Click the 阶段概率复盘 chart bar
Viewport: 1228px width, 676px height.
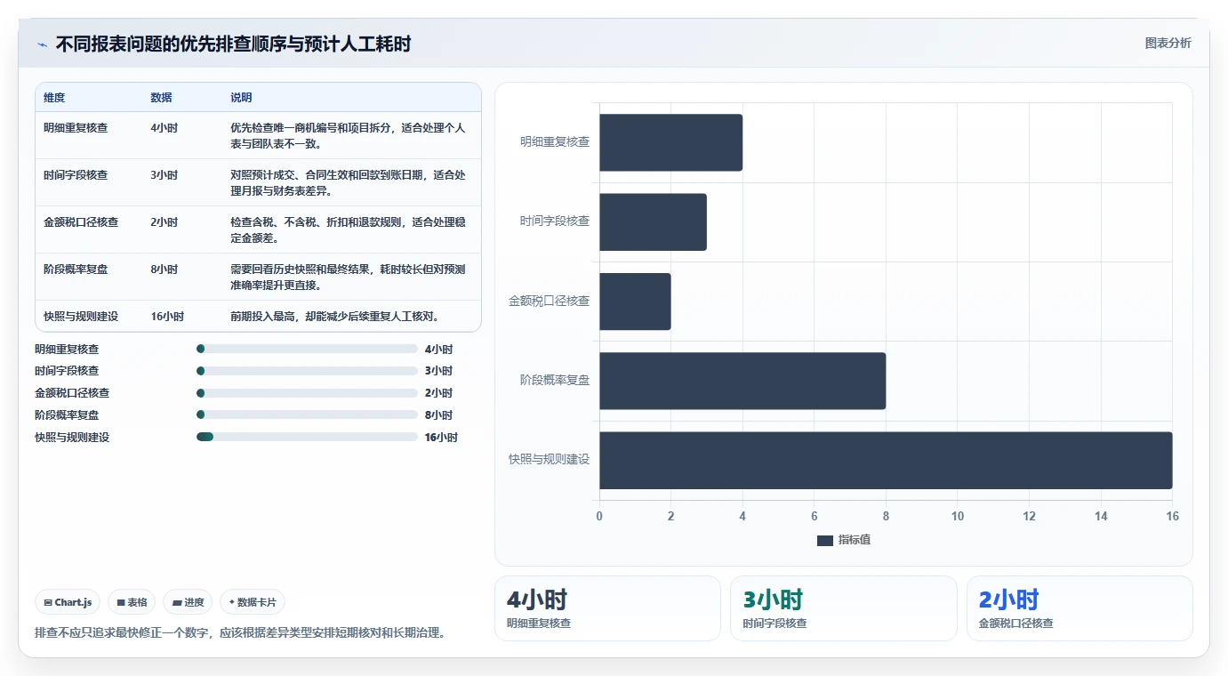(742, 381)
